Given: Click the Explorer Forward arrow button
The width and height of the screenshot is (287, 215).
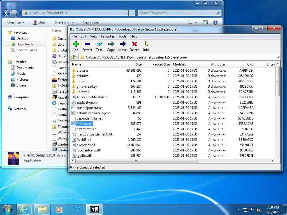Looking at the screenshot, I should click(x=15, y=13).
